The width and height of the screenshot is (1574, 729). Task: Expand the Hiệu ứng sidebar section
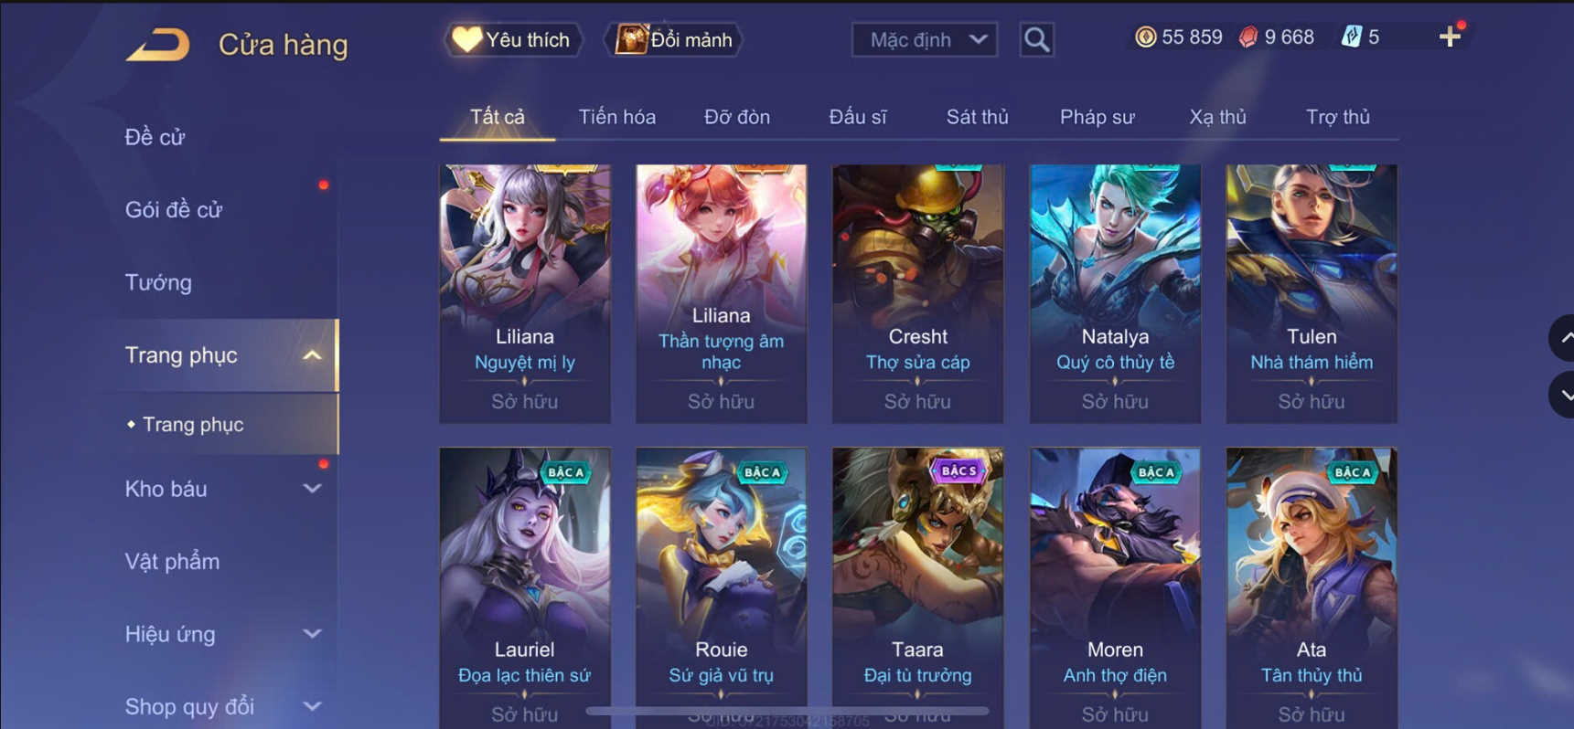pos(312,634)
